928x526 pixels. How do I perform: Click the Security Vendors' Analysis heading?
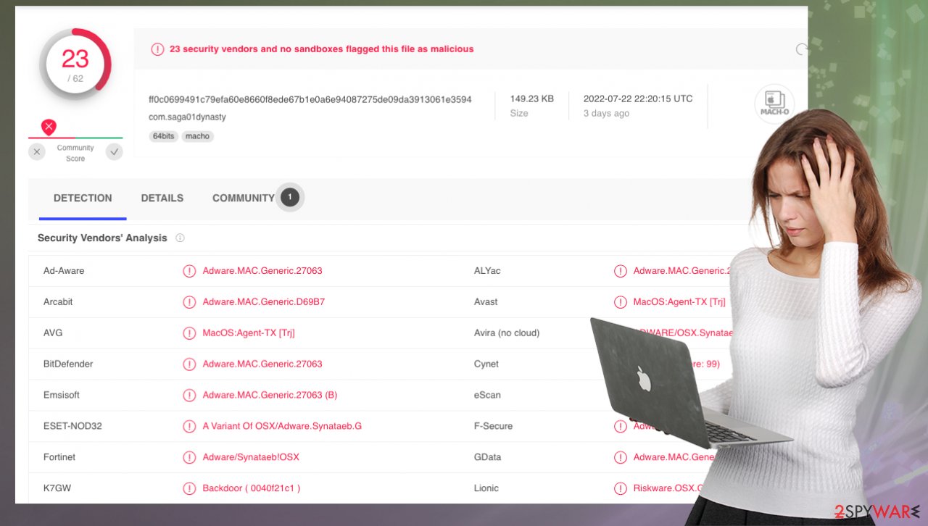[102, 238]
